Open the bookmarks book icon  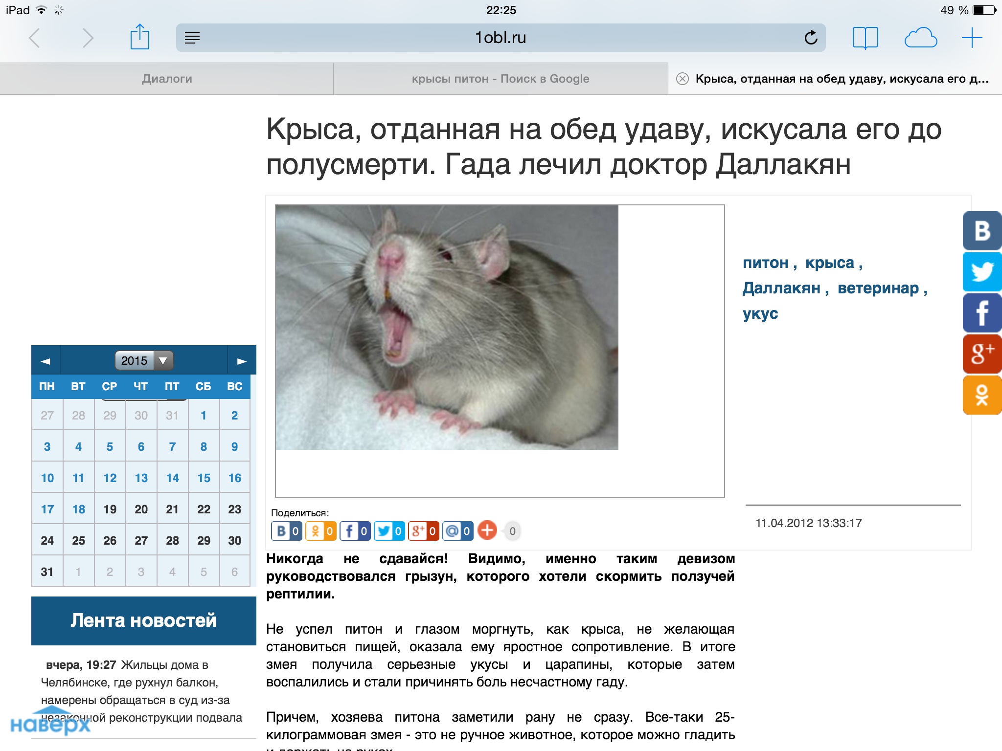point(865,38)
